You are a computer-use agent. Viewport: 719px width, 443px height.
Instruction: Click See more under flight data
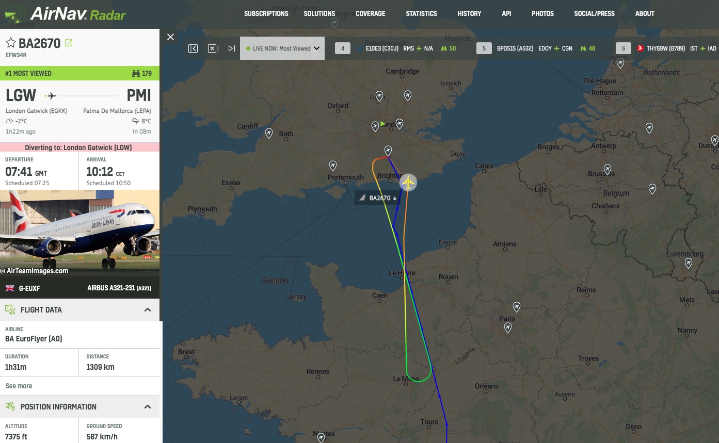[19, 386]
